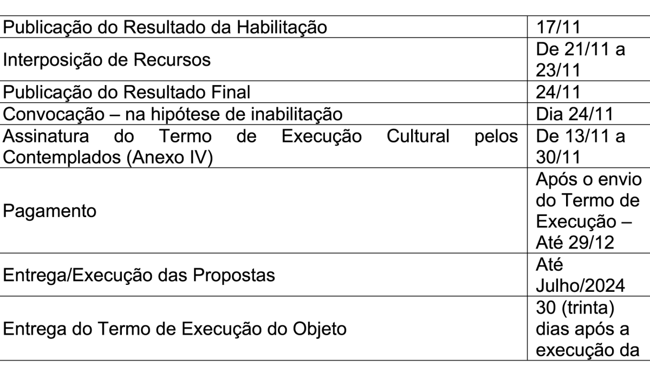650x379 pixels.
Task: Click the "Pagamento" row label
Action: tap(50, 211)
